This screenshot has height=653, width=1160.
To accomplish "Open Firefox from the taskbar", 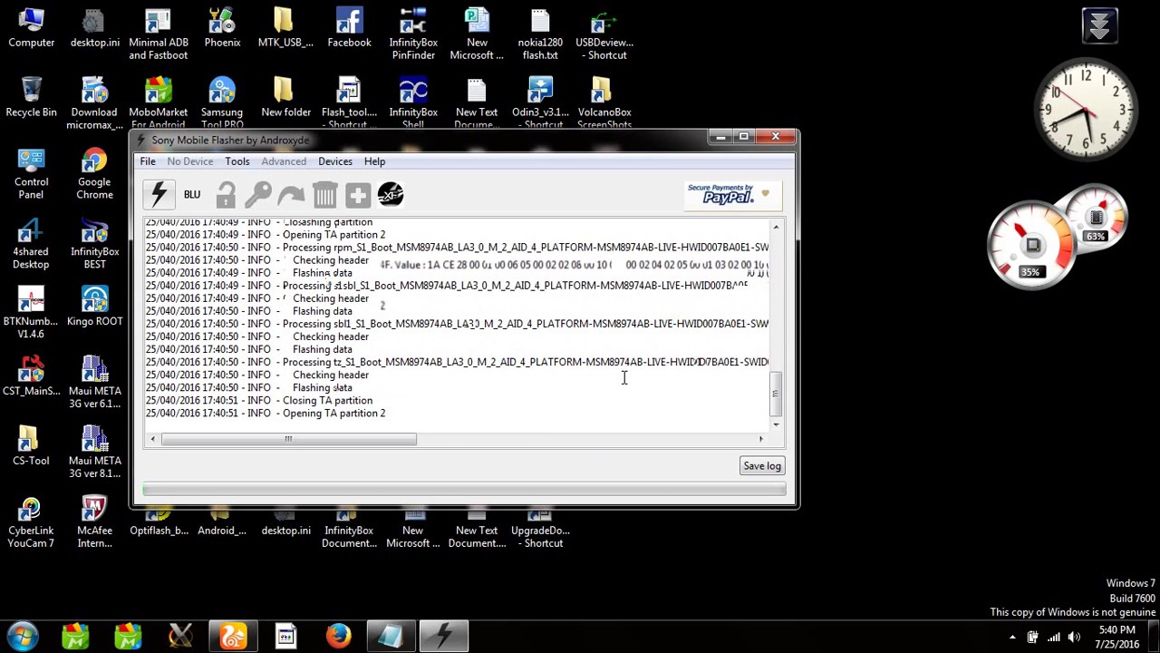I will click(x=338, y=637).
